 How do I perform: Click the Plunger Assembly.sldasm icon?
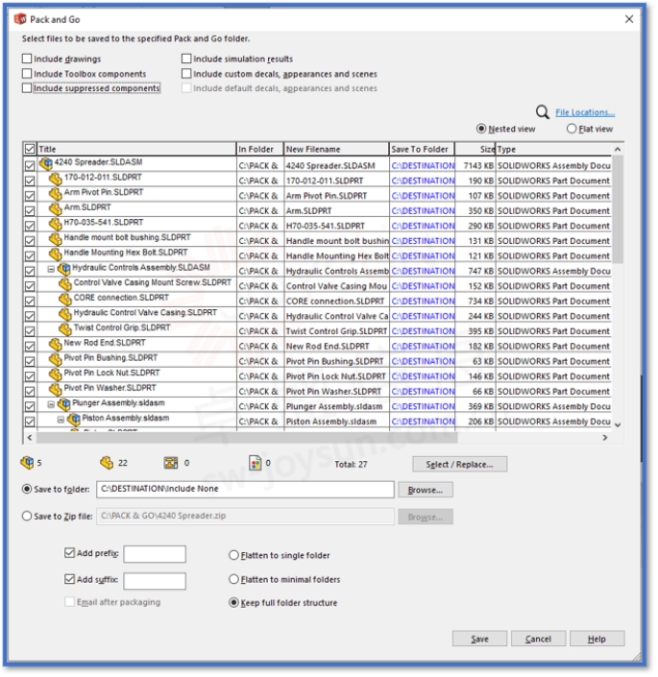point(64,404)
